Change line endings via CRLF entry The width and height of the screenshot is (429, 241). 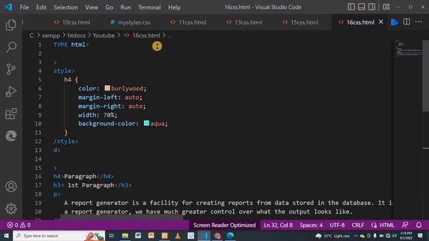coord(358,225)
